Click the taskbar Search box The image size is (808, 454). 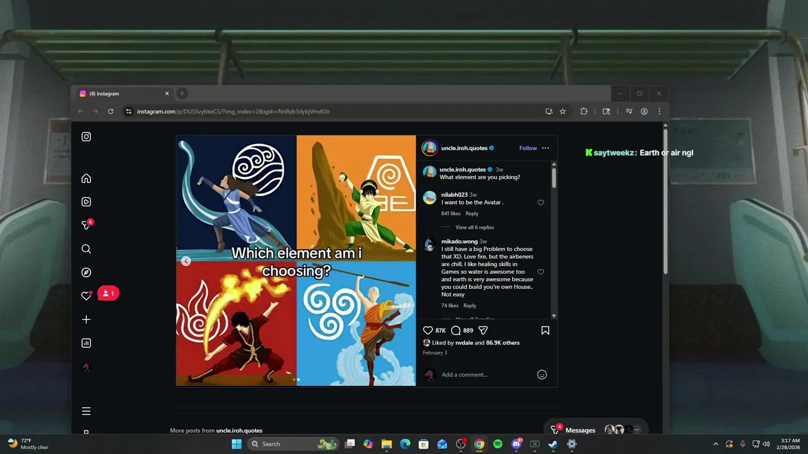(293, 444)
